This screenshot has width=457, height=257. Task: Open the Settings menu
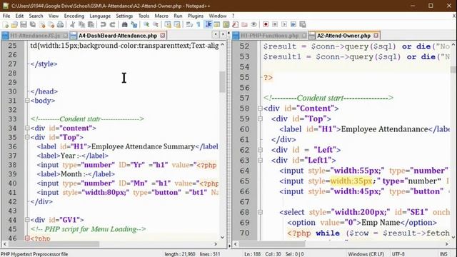click(x=124, y=16)
